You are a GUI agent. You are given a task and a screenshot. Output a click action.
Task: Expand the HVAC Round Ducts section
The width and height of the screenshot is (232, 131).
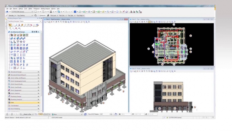pyautogui.click(x=38, y=84)
